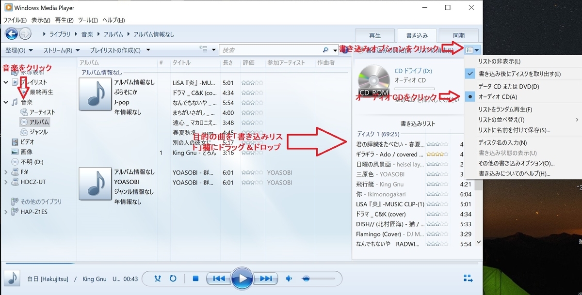The image size is (582, 295).
Task: Switch to the 同期 tab
Action: 458,35
